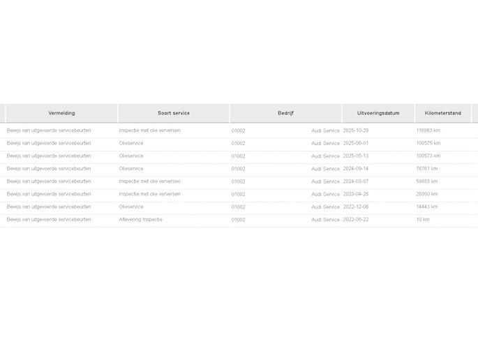
Task: Select the service entry dated 2025-06-01
Action: [239, 143]
